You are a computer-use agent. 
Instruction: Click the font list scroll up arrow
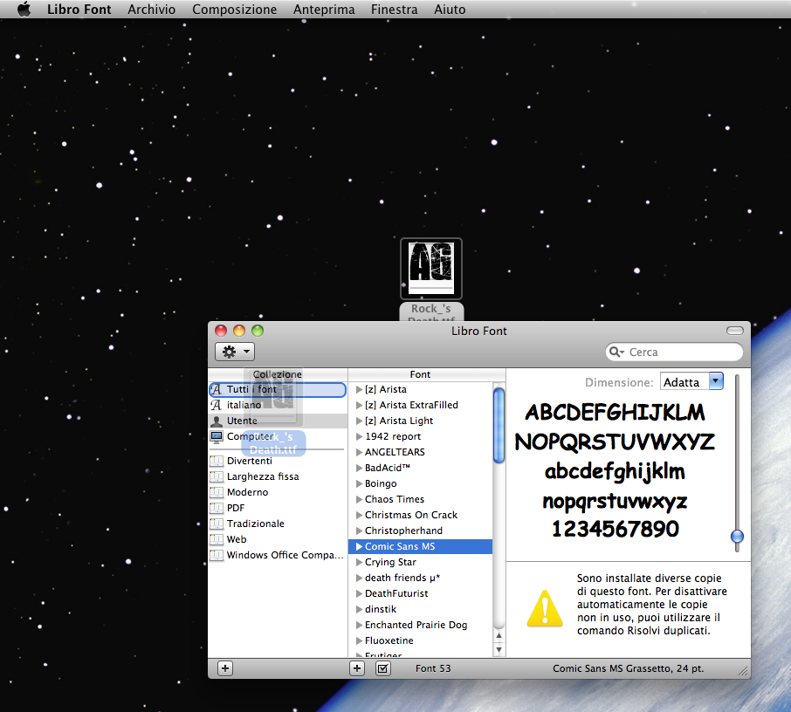(x=499, y=636)
